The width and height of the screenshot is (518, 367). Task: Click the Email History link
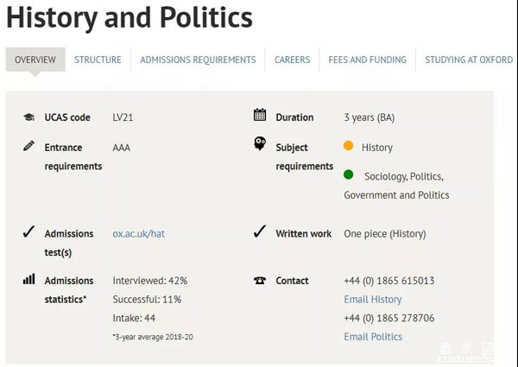click(373, 300)
